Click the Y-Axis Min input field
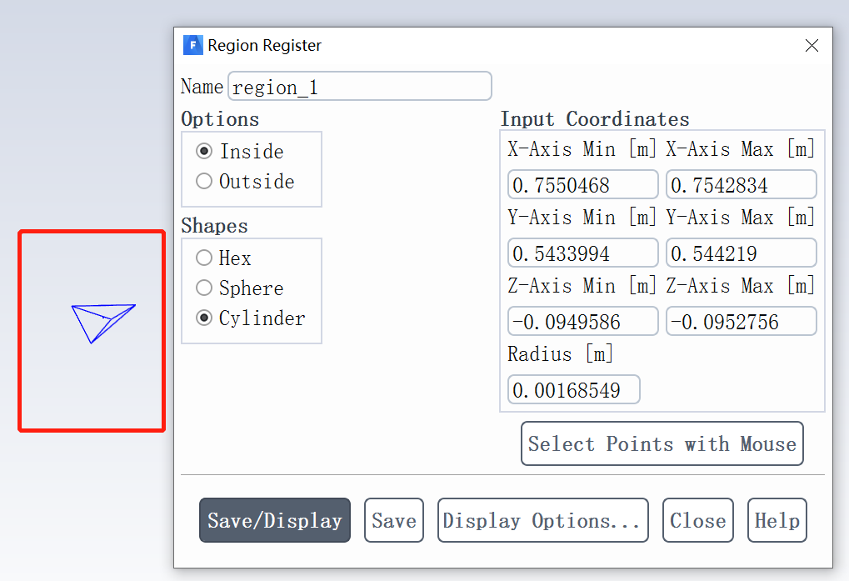The image size is (849, 581). click(x=582, y=253)
